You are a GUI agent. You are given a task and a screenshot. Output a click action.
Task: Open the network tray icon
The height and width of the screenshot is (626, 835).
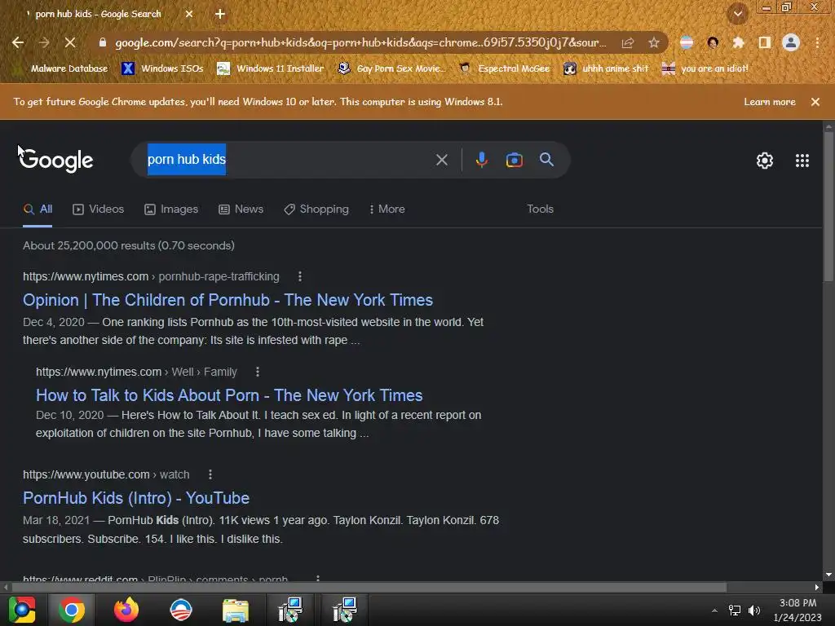click(x=735, y=610)
